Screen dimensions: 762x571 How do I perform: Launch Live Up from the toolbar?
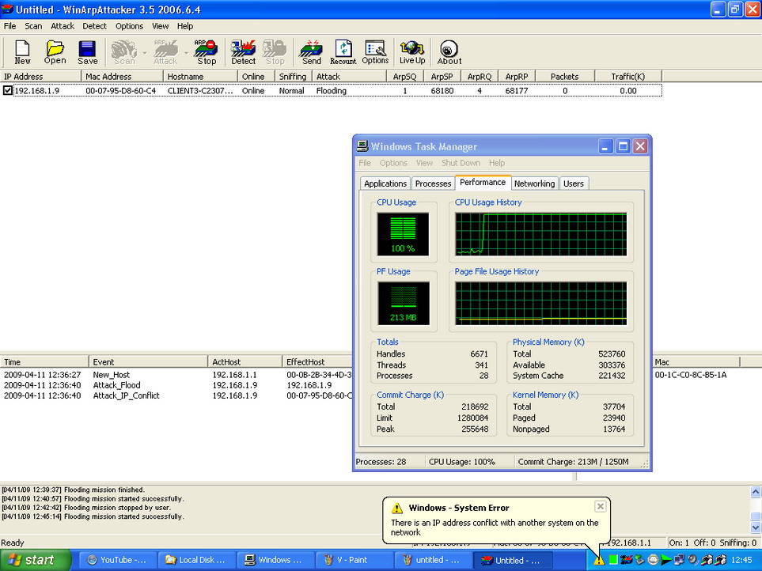[x=412, y=52]
